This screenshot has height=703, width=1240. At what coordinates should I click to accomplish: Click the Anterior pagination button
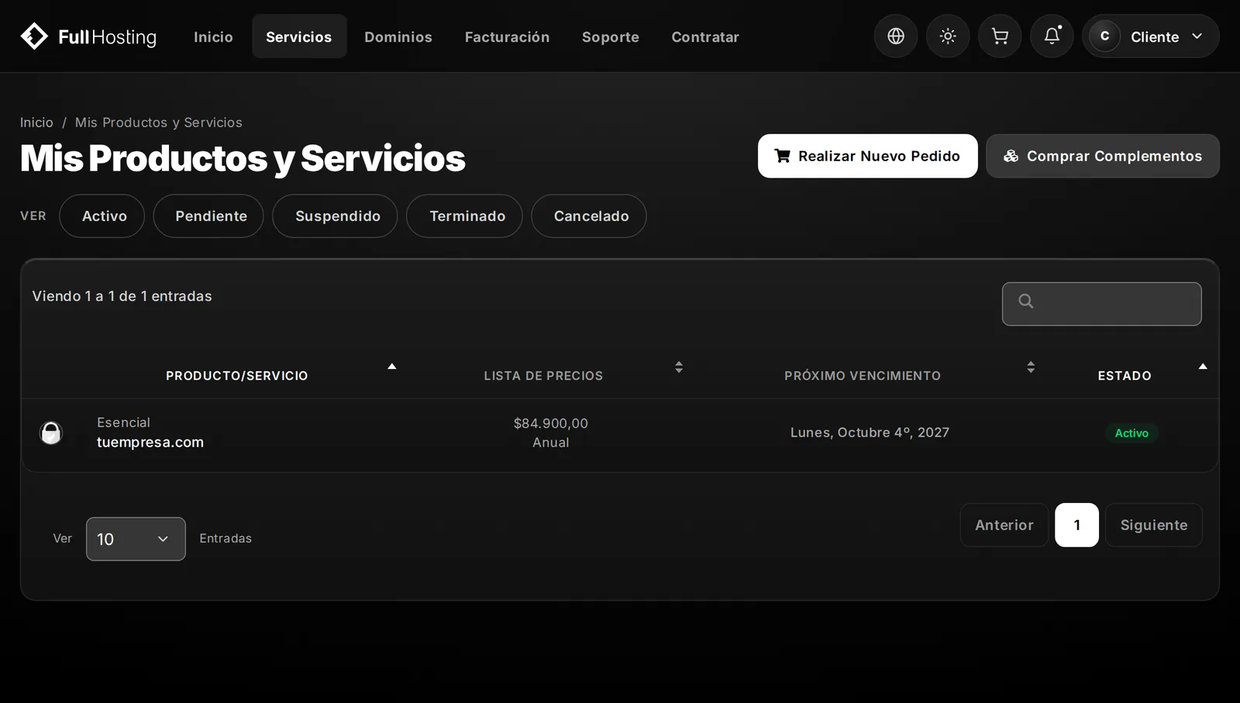pos(1004,525)
